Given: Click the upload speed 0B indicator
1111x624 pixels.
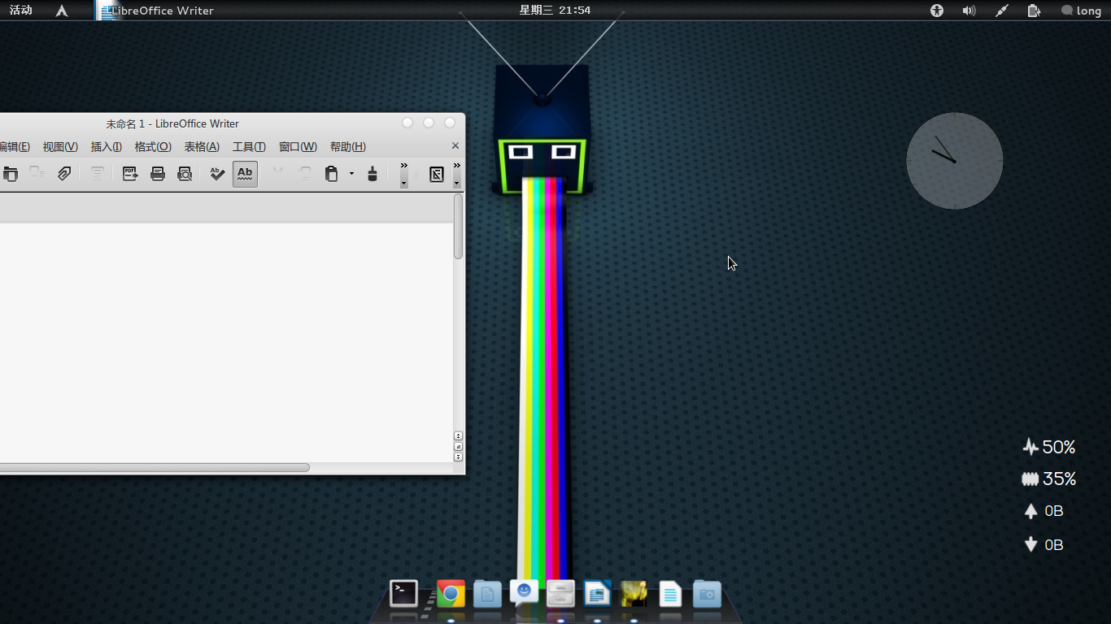Looking at the screenshot, I should point(1043,511).
